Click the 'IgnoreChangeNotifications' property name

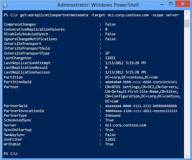click(x=30, y=39)
